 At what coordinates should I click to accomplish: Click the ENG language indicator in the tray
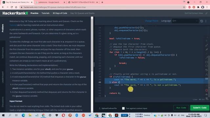pyautogui.click(x=183, y=115)
